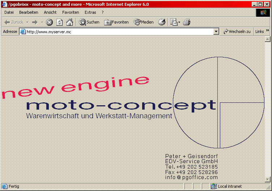This screenshot has height=191, width=272.
Task: Click the moto-concept logo text
Action: tap(121, 105)
